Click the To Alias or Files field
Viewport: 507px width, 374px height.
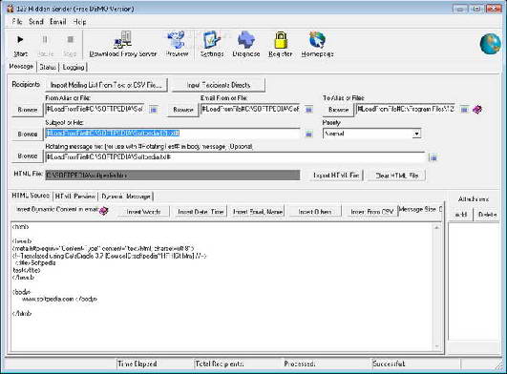[x=406, y=109]
